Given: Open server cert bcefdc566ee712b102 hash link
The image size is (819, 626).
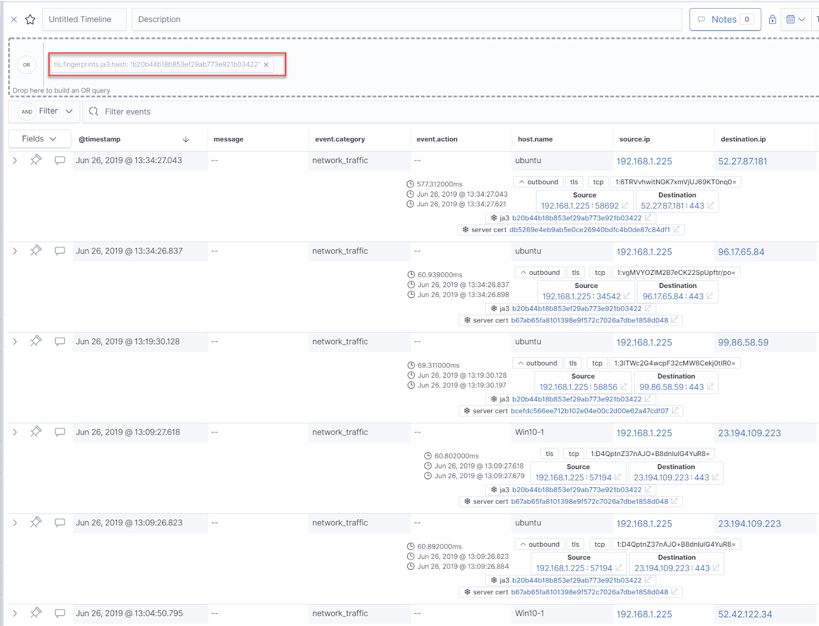Looking at the screenshot, I should [x=589, y=411].
